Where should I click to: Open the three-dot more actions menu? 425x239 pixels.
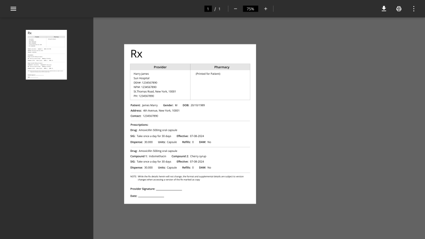tap(413, 9)
